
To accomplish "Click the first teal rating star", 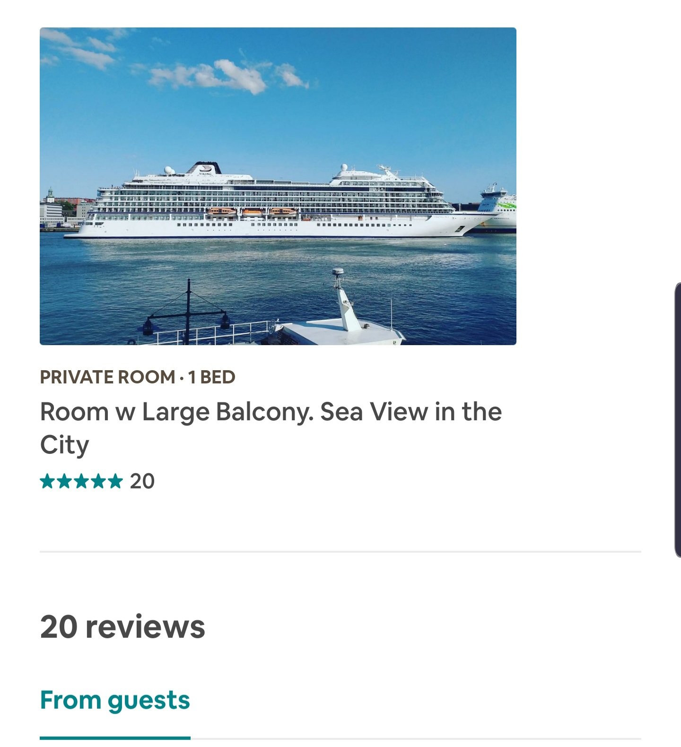I will point(48,481).
